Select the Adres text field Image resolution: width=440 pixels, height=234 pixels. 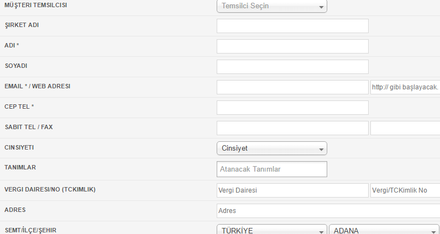tap(328, 211)
